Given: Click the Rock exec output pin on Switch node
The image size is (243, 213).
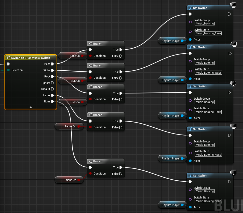Looking at the screenshot, I should coord(53,77).
